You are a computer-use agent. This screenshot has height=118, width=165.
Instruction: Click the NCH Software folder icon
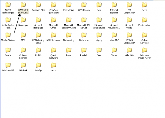click(53, 35)
